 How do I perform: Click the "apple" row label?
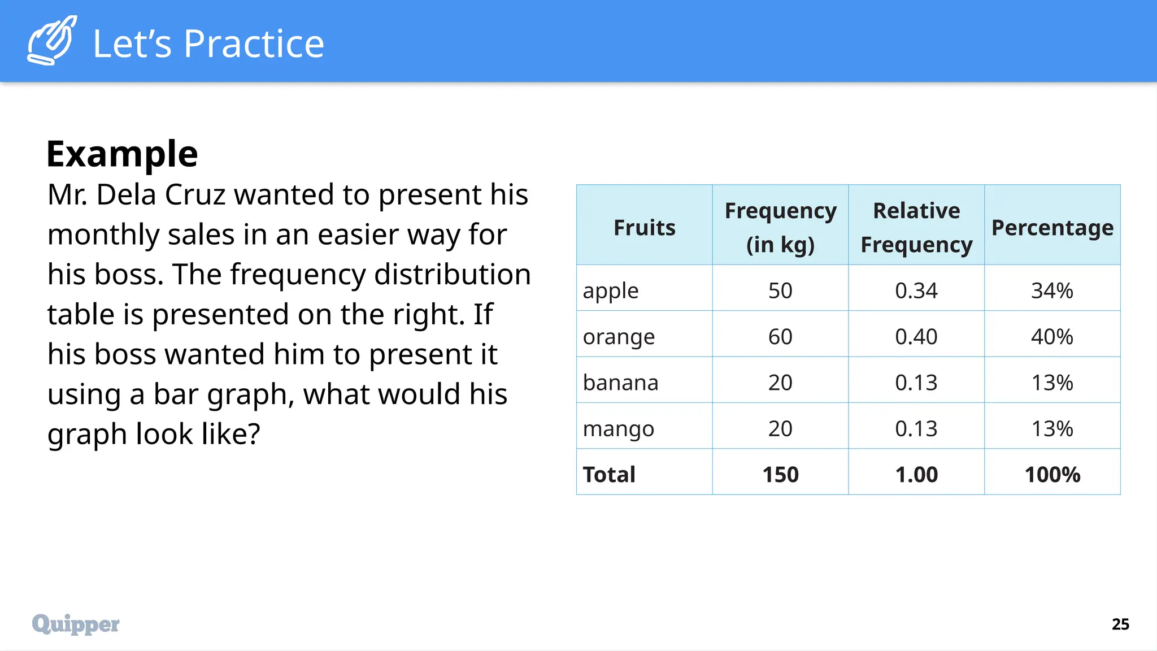(611, 291)
